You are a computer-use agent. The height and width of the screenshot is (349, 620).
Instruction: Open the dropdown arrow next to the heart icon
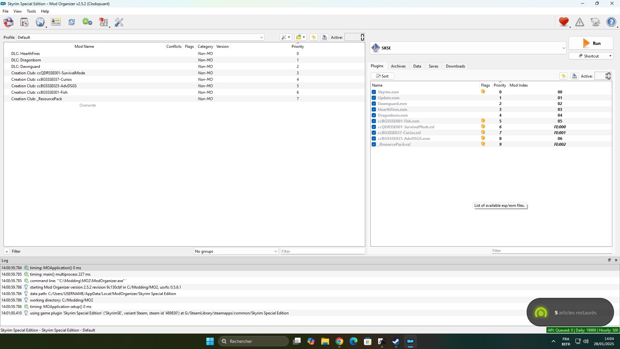pyautogui.click(x=570, y=27)
